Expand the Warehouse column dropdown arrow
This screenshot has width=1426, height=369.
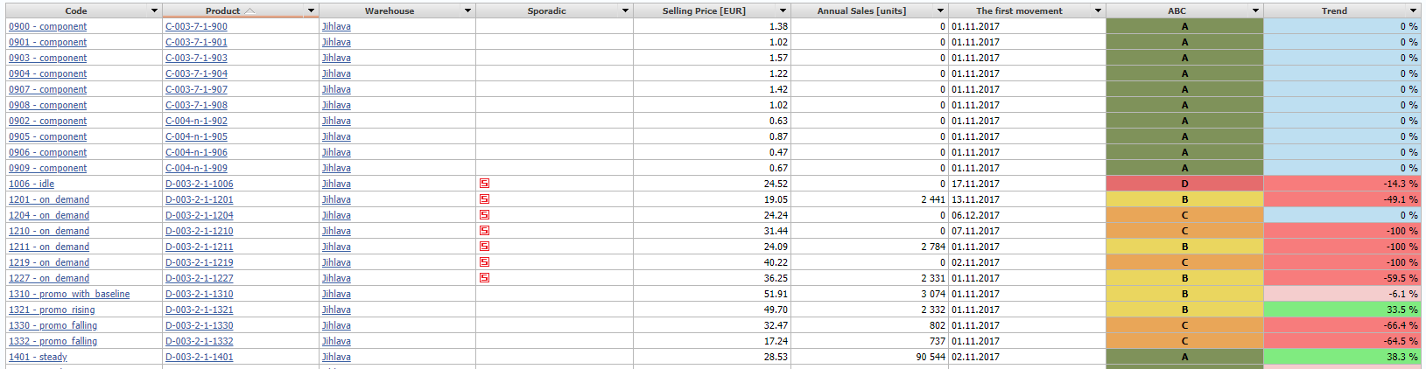click(467, 10)
